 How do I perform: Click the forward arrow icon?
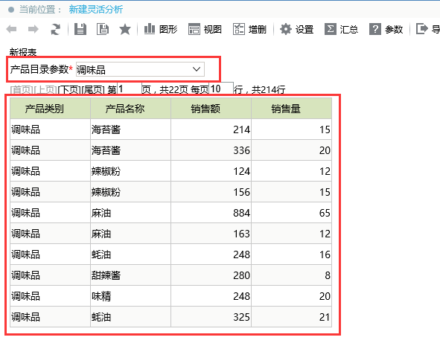click(34, 29)
